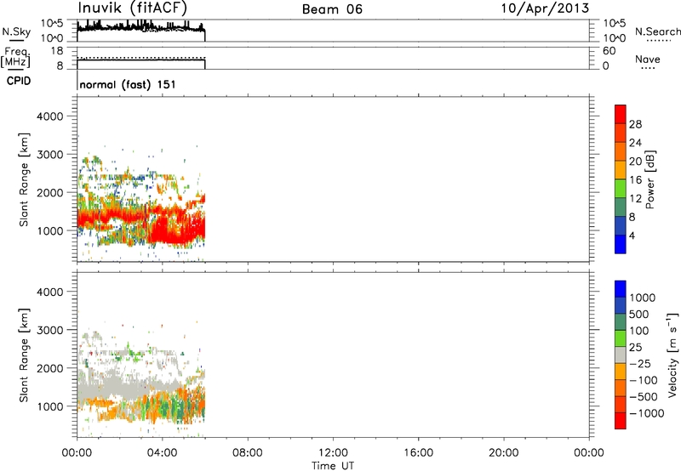Image resolution: width=681 pixels, height=471 pixels.
Task: Click the blue bottom segment of the Power colorbar
Action: [621, 244]
